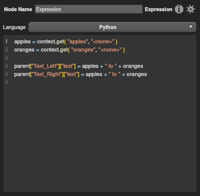Viewport: 200px width, 196px height.
Task: Click the "Language" label
Action: tap(14, 27)
